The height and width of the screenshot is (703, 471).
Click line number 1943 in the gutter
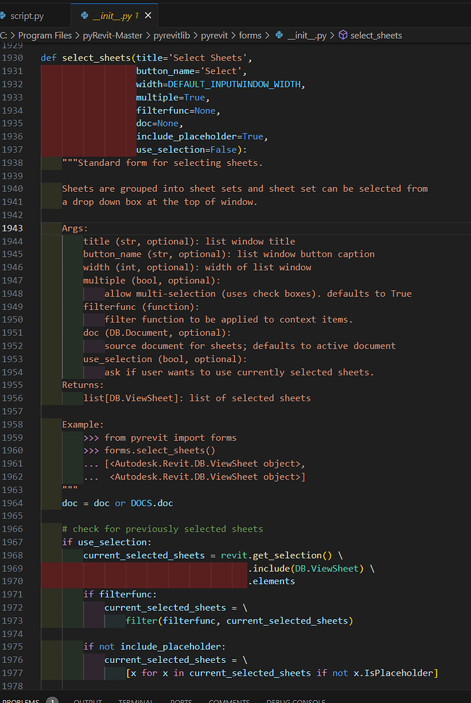click(x=13, y=228)
